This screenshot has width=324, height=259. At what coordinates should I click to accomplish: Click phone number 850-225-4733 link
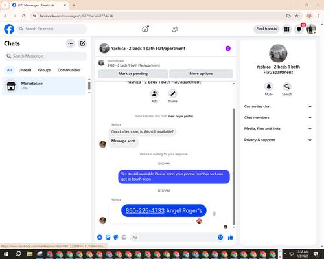(x=145, y=210)
